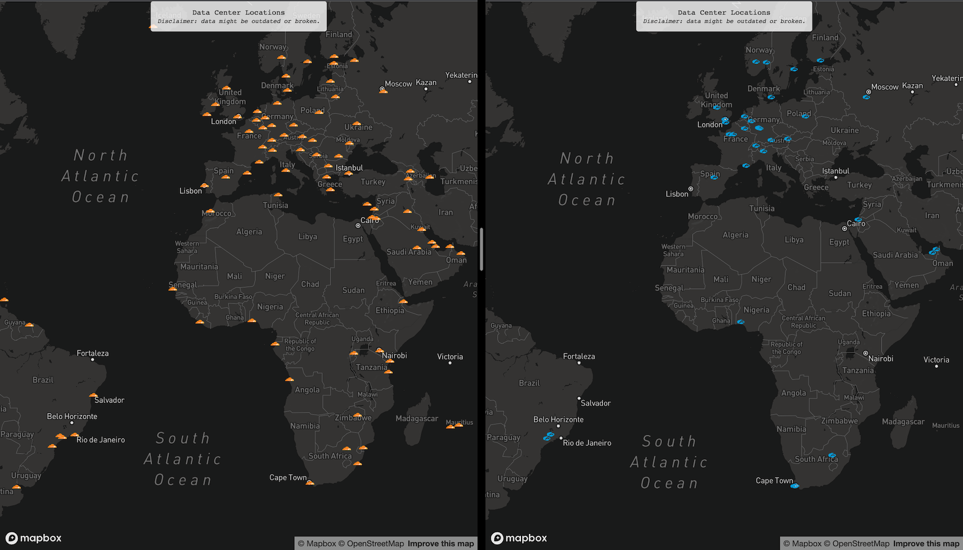963x550 pixels.
Task: Click the 'Madagascar' label on left map
Action: 417,418
